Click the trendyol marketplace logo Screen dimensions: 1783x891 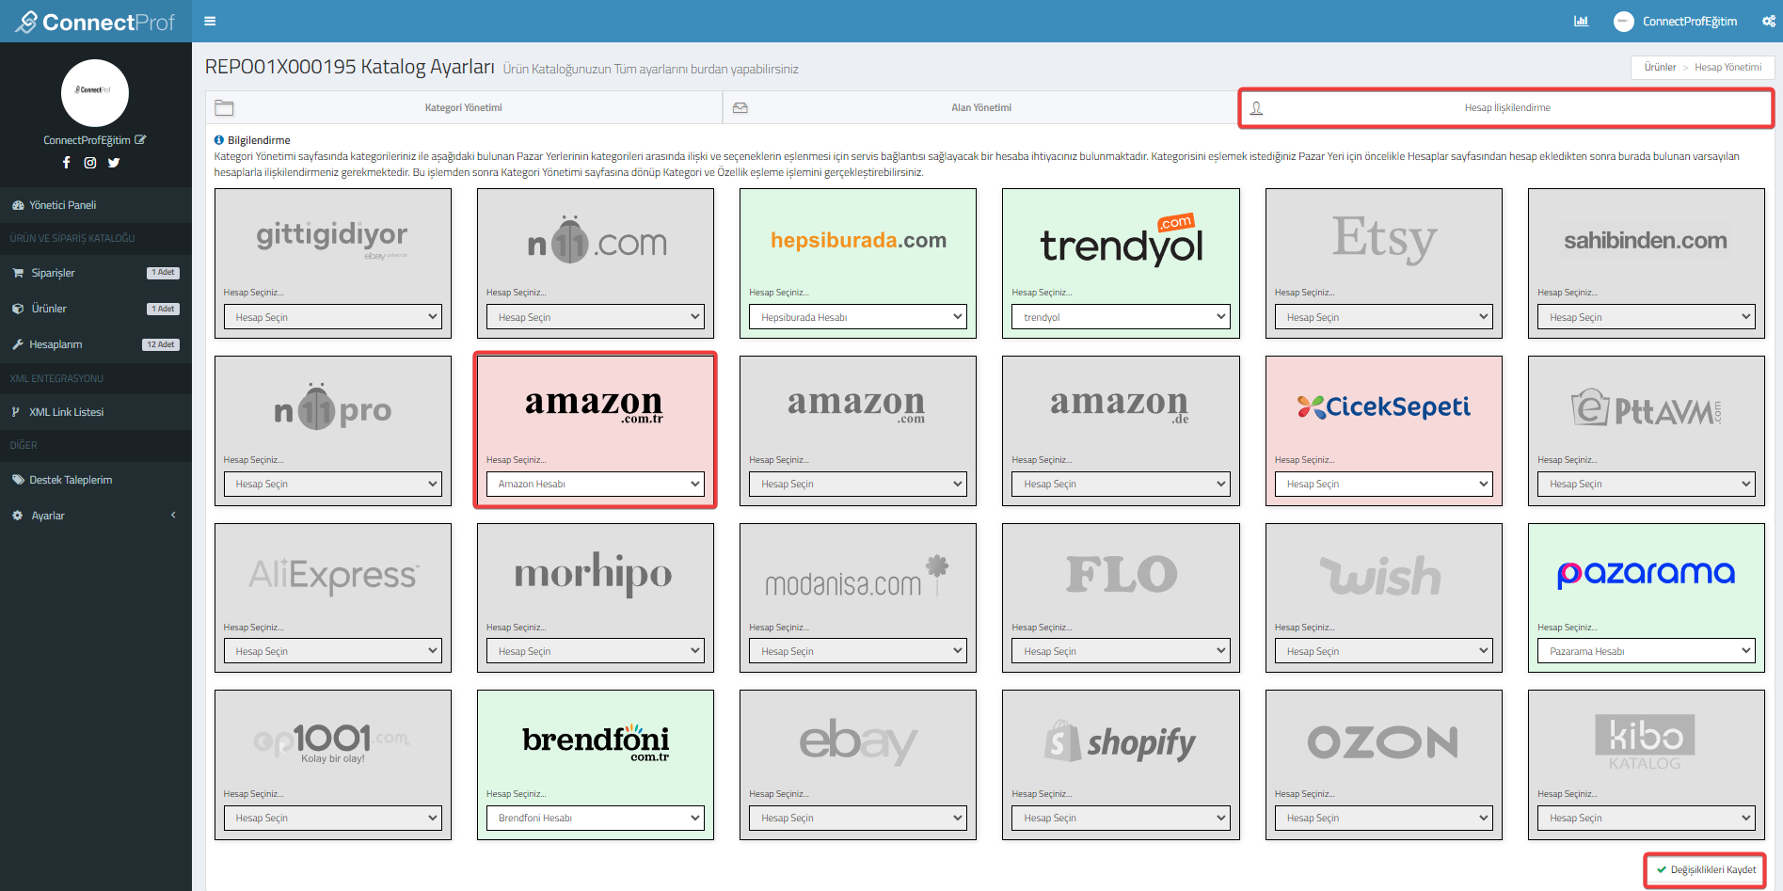[1122, 240]
